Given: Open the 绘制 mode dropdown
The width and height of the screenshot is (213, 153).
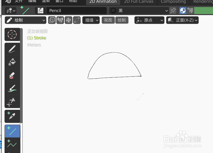Looking at the screenshot, I should tap(25, 20).
